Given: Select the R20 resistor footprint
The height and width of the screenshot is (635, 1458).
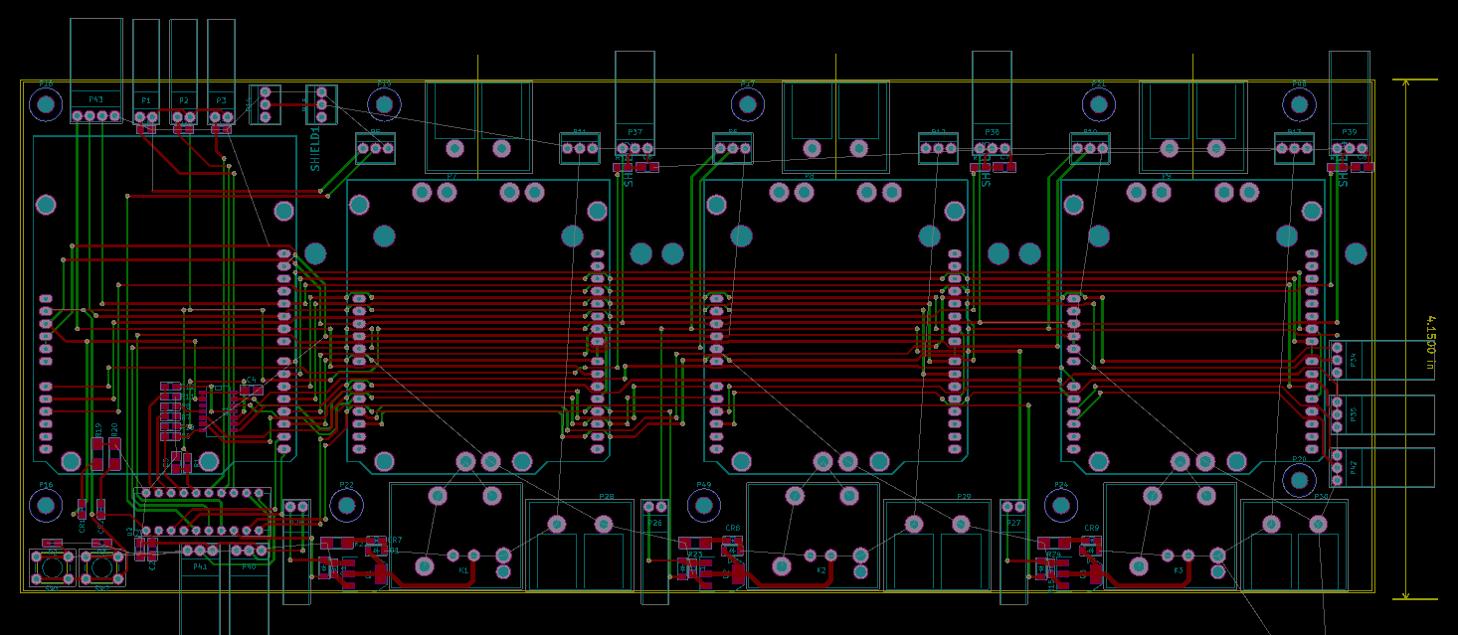Looking at the screenshot, I should (x=114, y=454).
